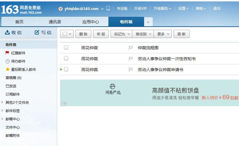
Task: Tick the select-all checkbox in toolbar
Action: 65,34
